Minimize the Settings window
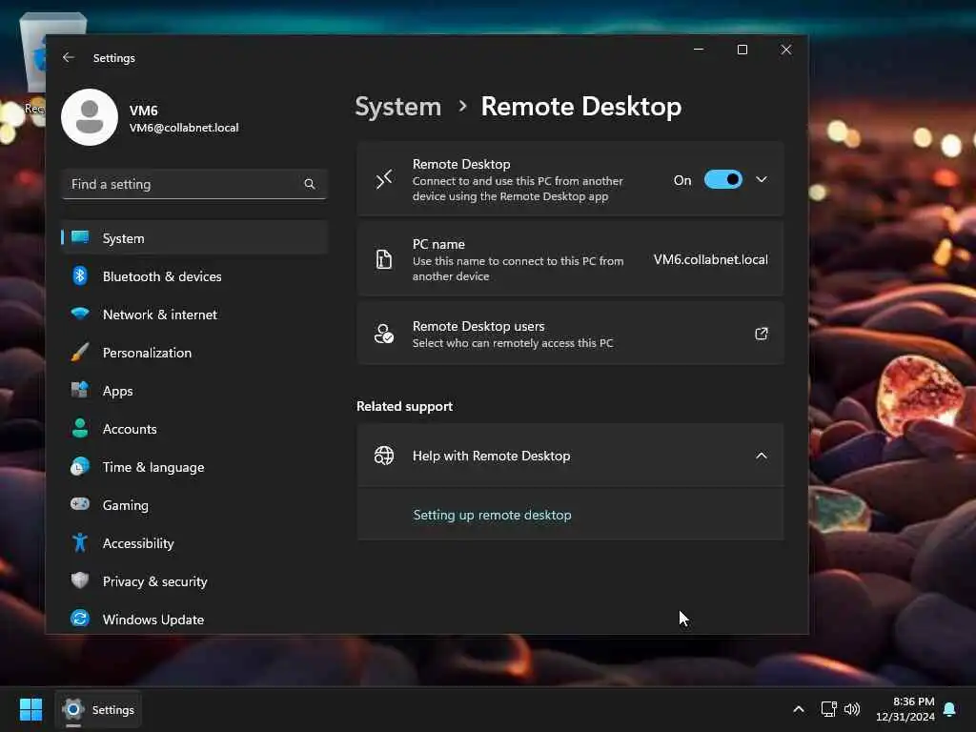Image resolution: width=976 pixels, height=732 pixels. click(x=699, y=50)
